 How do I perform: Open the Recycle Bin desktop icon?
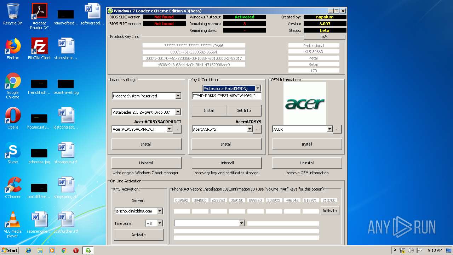13,14
